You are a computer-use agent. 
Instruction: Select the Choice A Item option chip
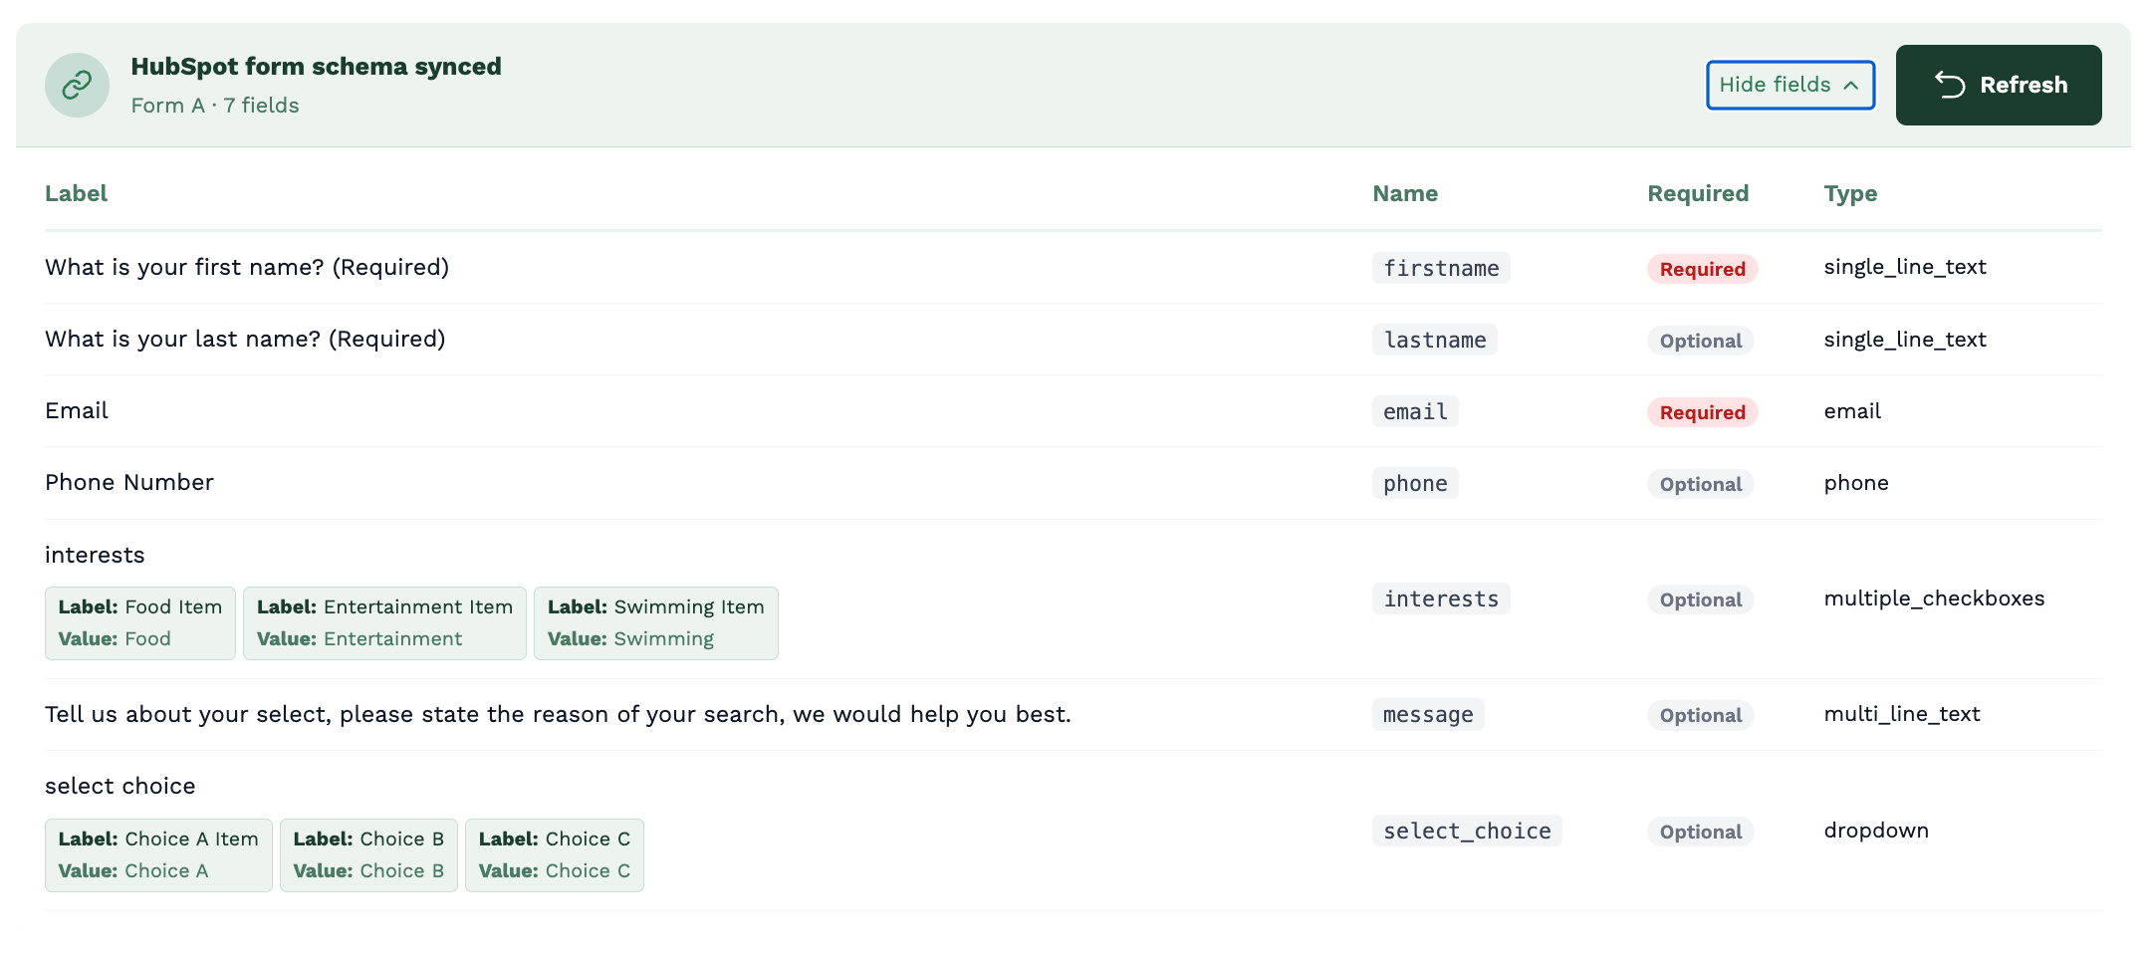[x=157, y=854]
